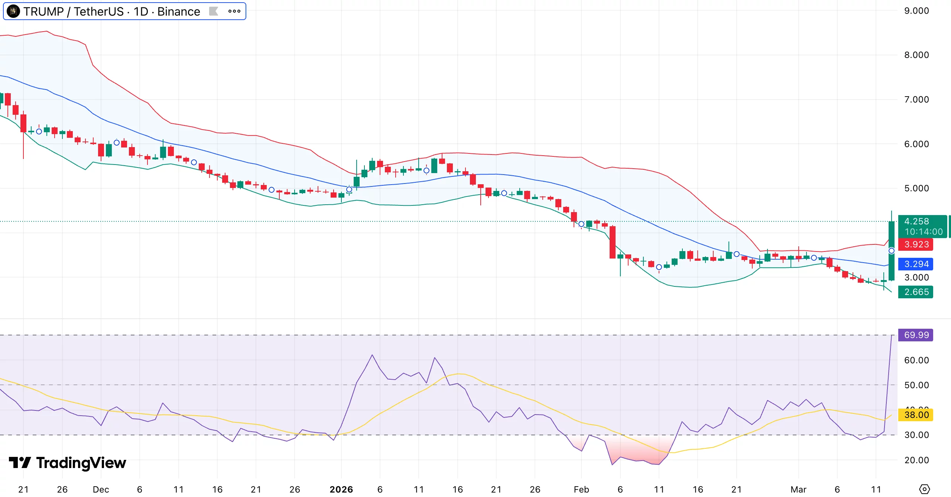This screenshot has height=497, width=951.
Task: Click the purple 69.99 RSI value label
Action: 916,335
